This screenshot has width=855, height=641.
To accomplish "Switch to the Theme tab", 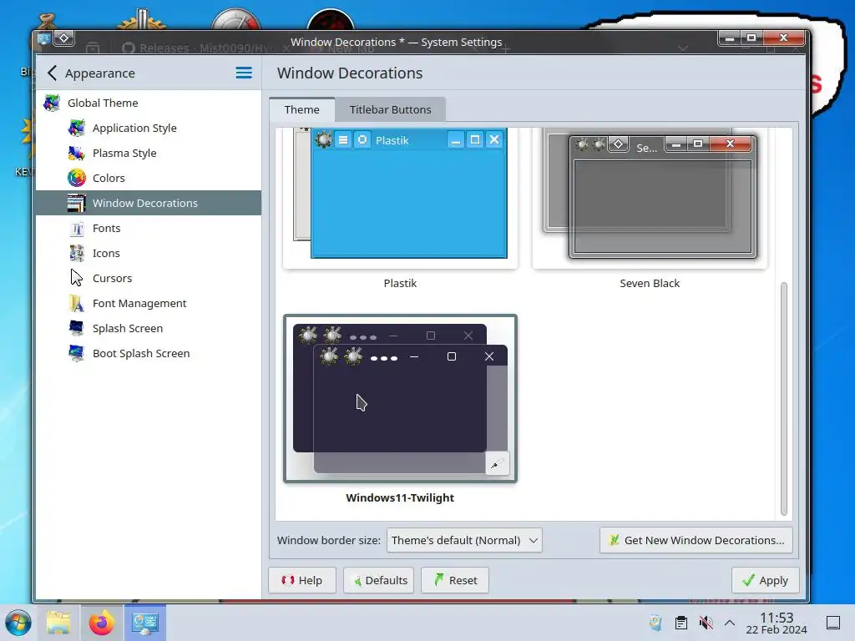I will tap(302, 109).
